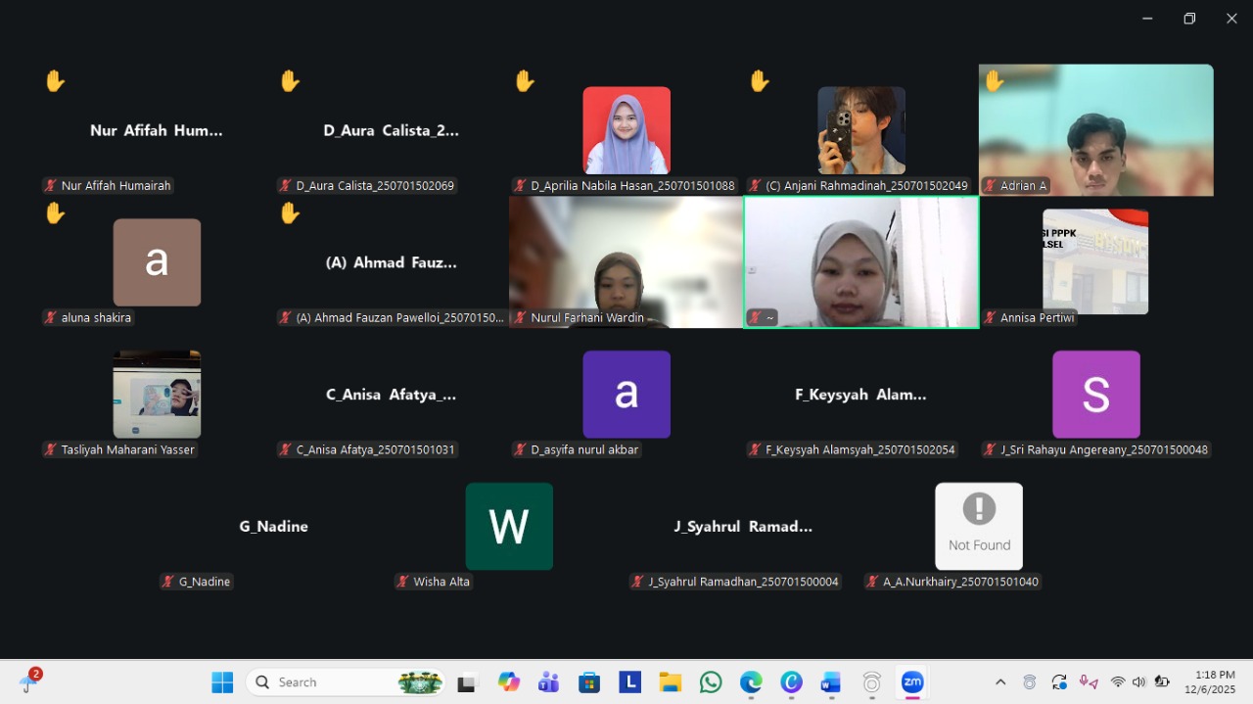
Task: Open WhatsApp from the taskbar
Action: 711,682
